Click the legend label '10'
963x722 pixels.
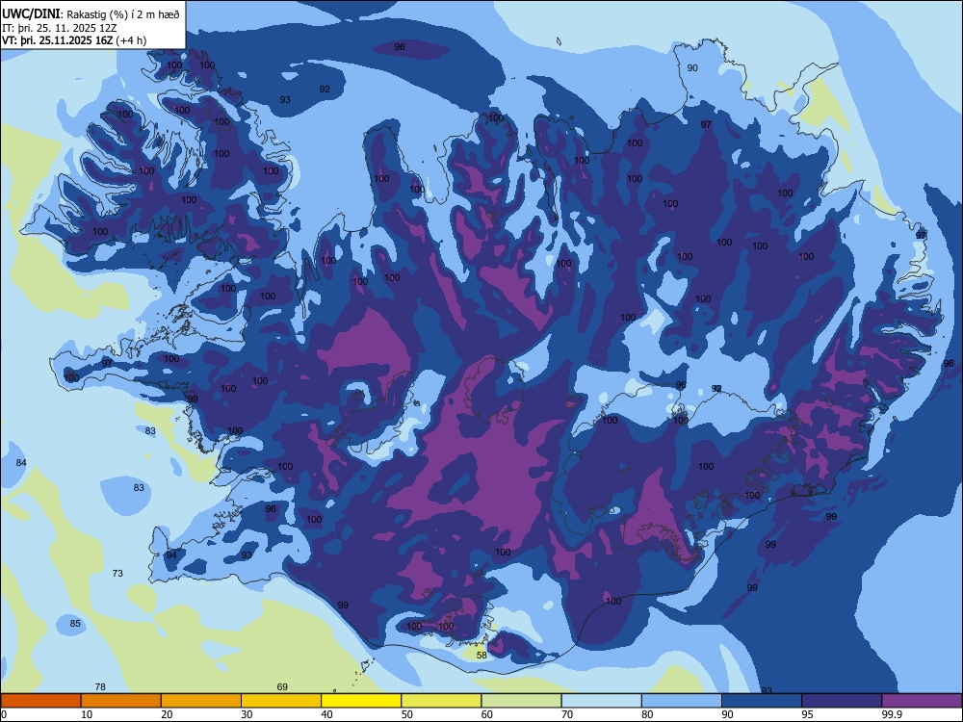tap(87, 714)
